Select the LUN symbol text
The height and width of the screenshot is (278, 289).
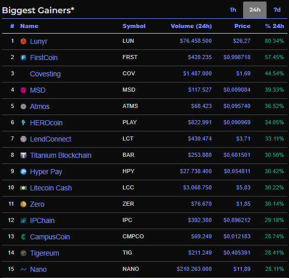click(x=128, y=41)
